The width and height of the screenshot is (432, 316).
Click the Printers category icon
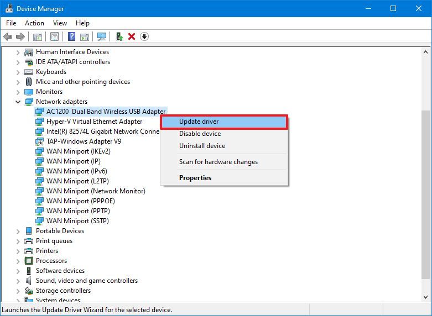click(x=29, y=251)
